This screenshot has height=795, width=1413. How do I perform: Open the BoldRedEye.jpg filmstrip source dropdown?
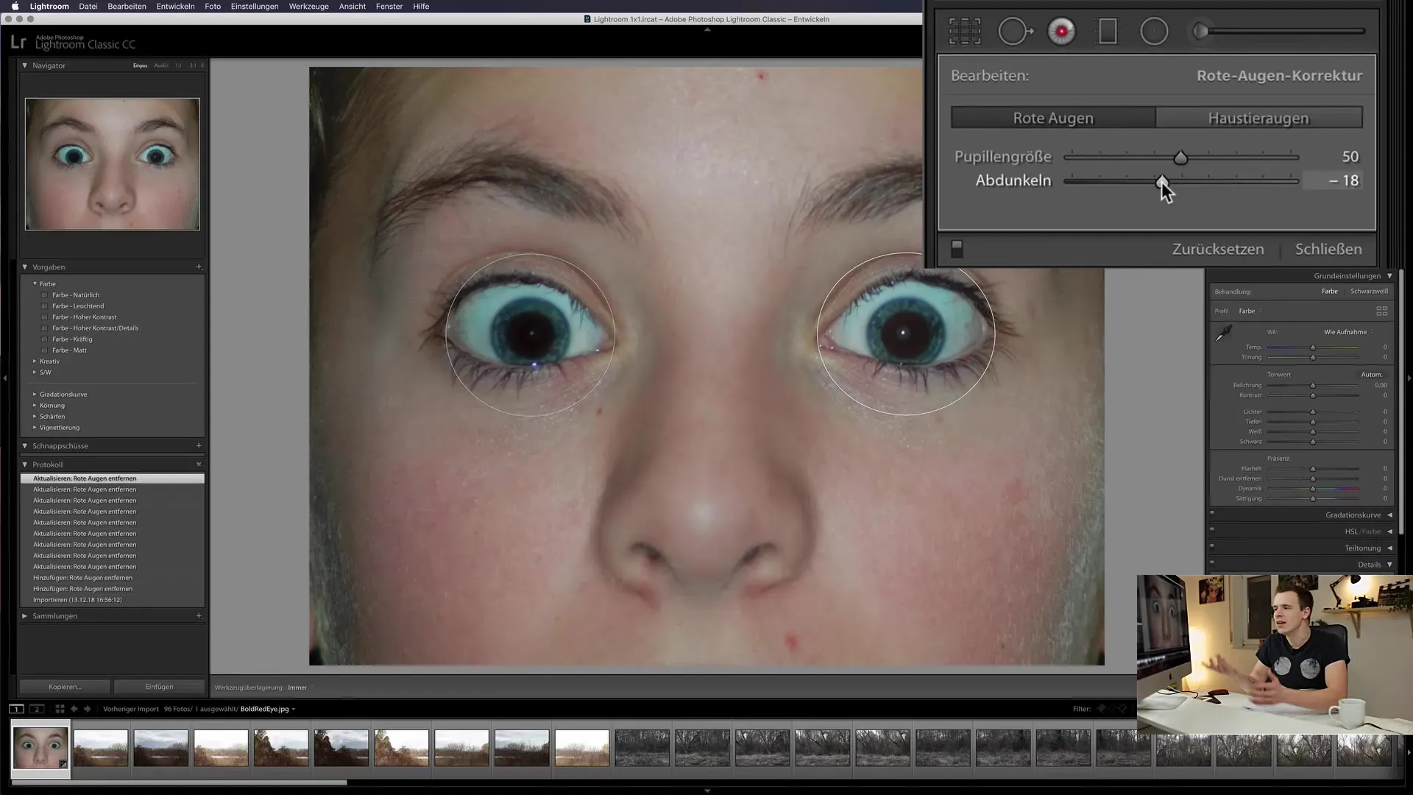[268, 709]
